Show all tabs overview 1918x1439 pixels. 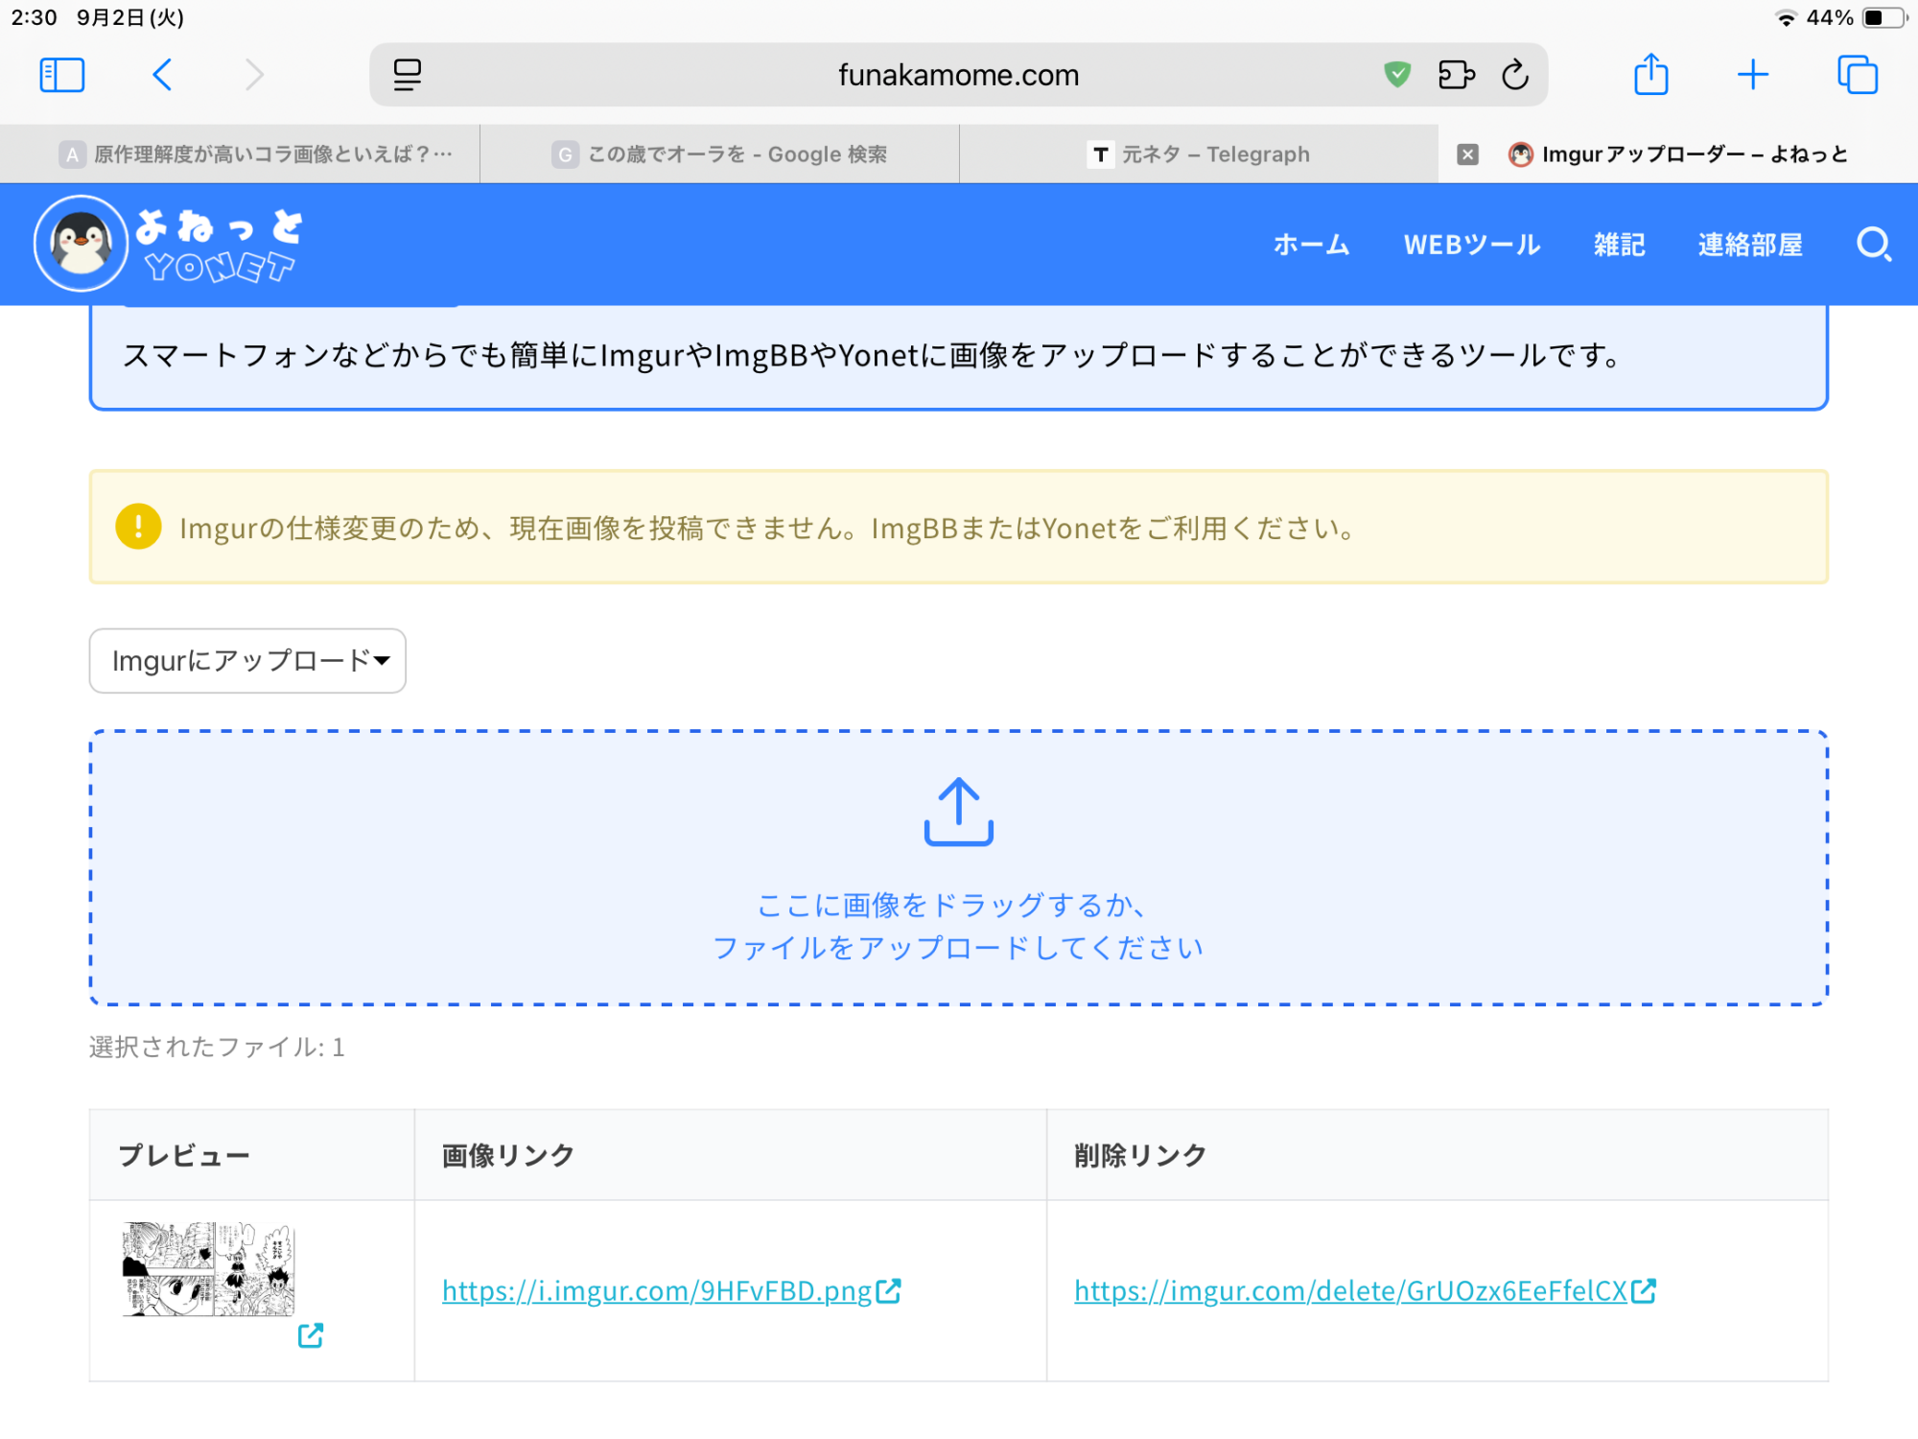click(1857, 75)
